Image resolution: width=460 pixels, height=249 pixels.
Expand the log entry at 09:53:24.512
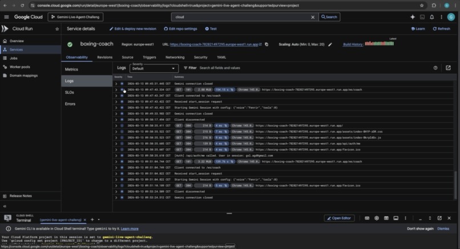point(116,198)
